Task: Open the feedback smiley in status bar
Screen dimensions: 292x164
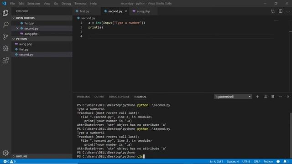Action: 278,161
